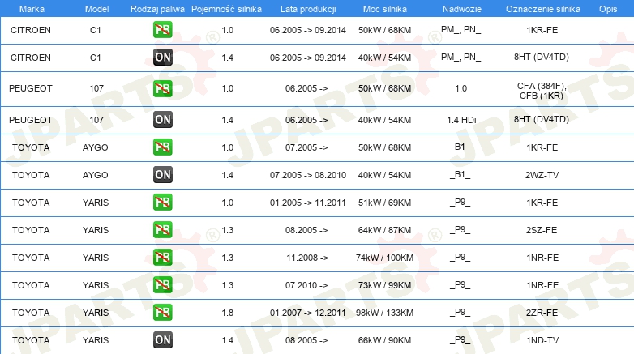
Task: Click the Model column header
Action: pyautogui.click(x=96, y=9)
